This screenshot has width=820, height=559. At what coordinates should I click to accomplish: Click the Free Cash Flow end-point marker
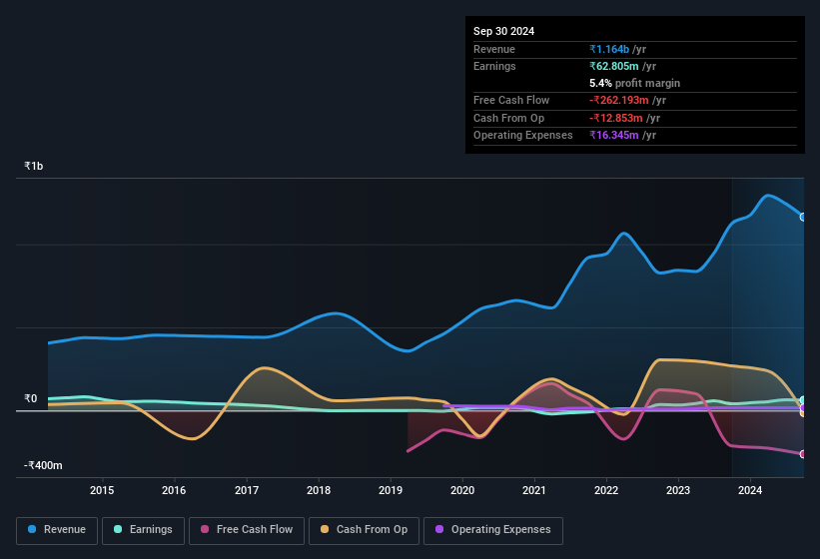[803, 454]
